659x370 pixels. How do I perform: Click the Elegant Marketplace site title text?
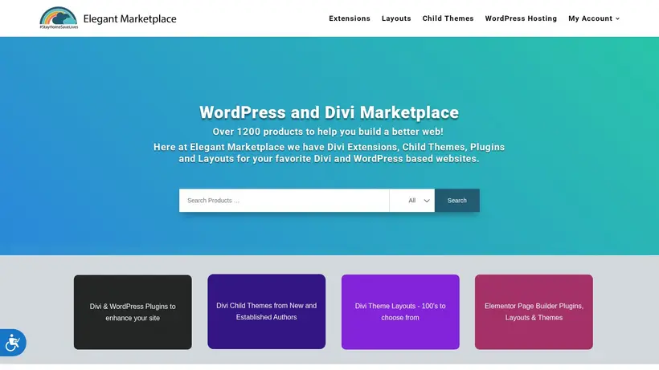pos(130,19)
